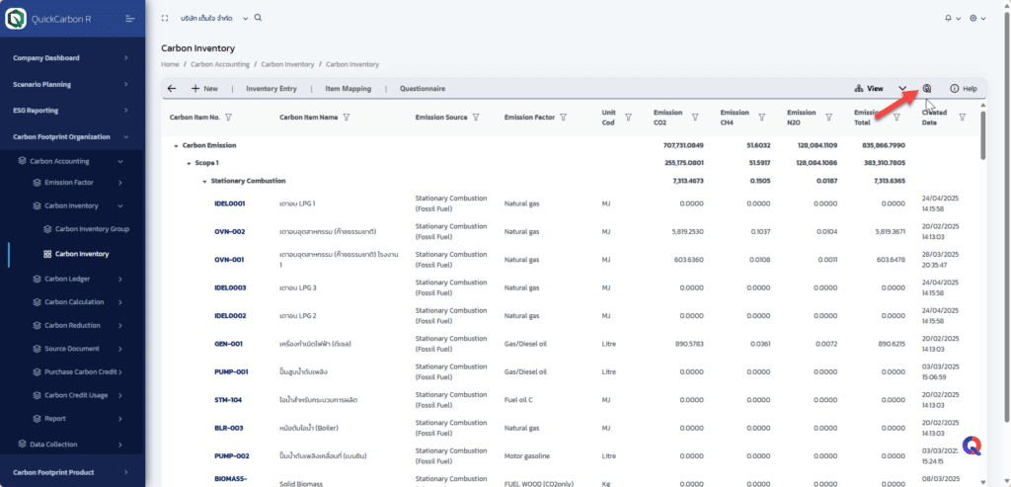Open the settings gear icon
Image resolution: width=1011 pixels, height=487 pixels.
point(972,19)
